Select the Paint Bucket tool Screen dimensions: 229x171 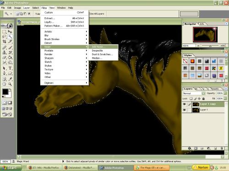10,57
